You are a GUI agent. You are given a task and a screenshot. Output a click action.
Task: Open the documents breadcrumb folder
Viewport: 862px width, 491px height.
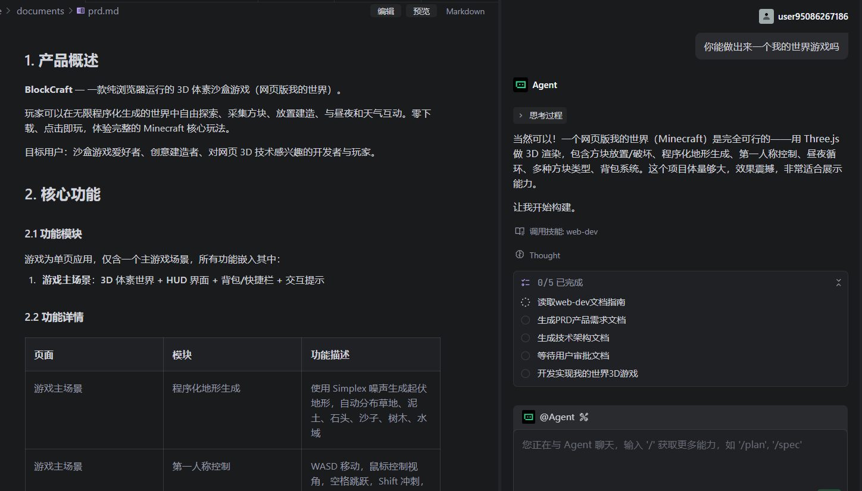[x=40, y=11]
